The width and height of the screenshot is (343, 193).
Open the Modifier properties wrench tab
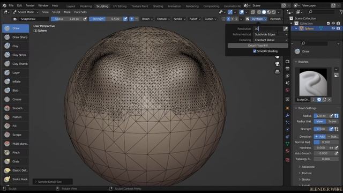point(287,115)
